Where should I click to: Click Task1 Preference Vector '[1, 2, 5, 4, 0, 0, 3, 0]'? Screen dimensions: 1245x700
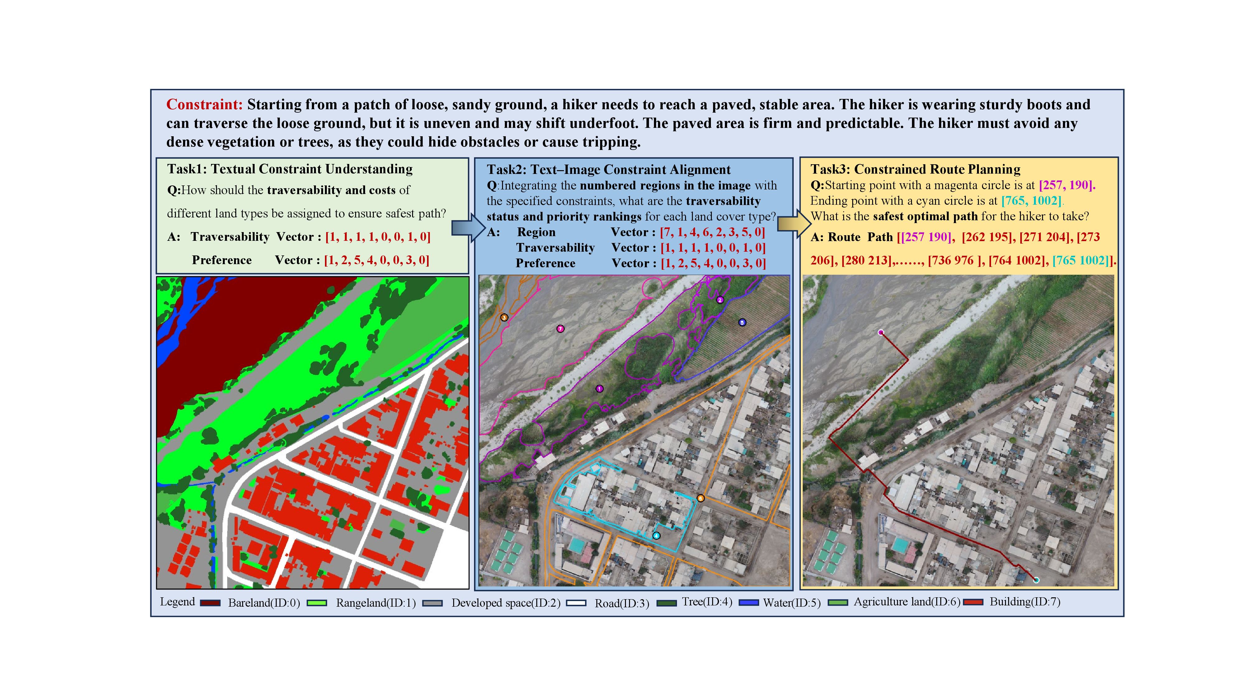(x=377, y=260)
